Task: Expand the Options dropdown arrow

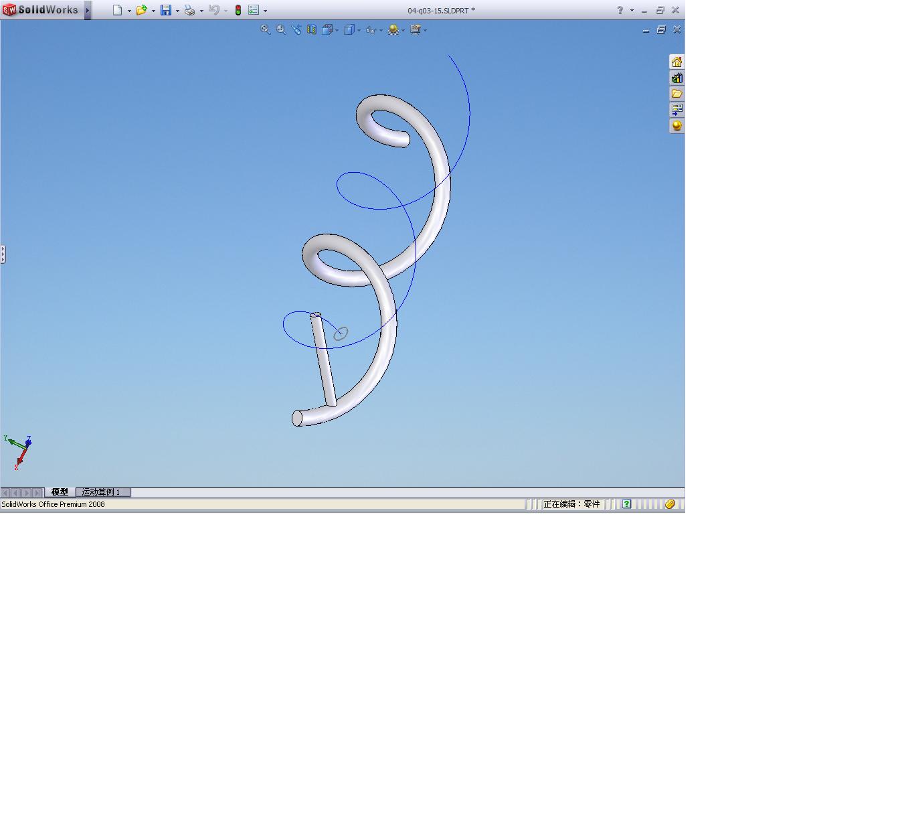Action: (265, 11)
